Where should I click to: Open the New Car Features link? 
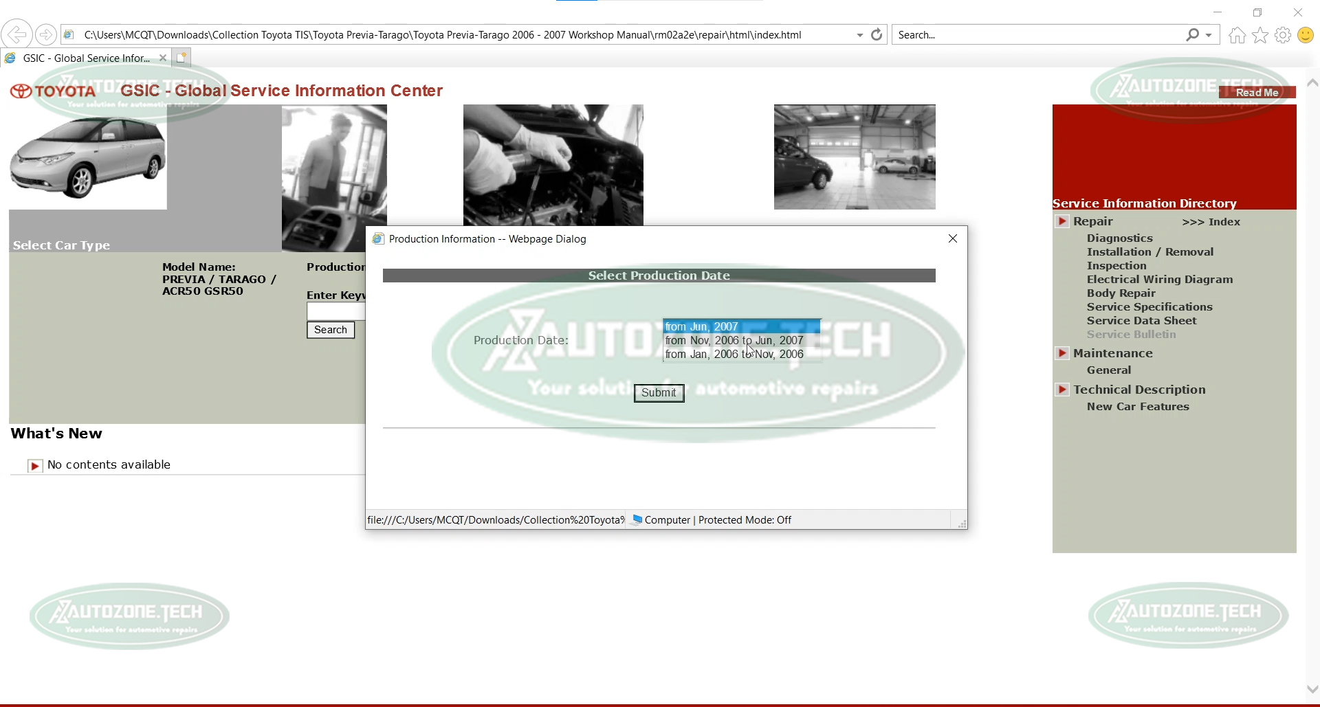1138,406
